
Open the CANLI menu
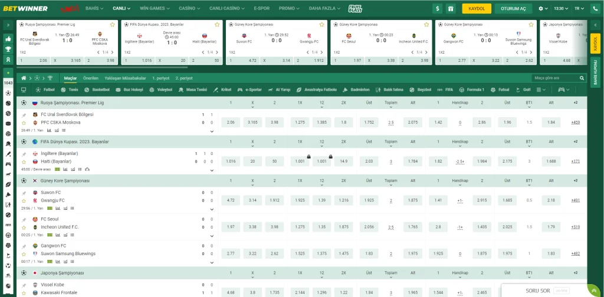point(122,8)
